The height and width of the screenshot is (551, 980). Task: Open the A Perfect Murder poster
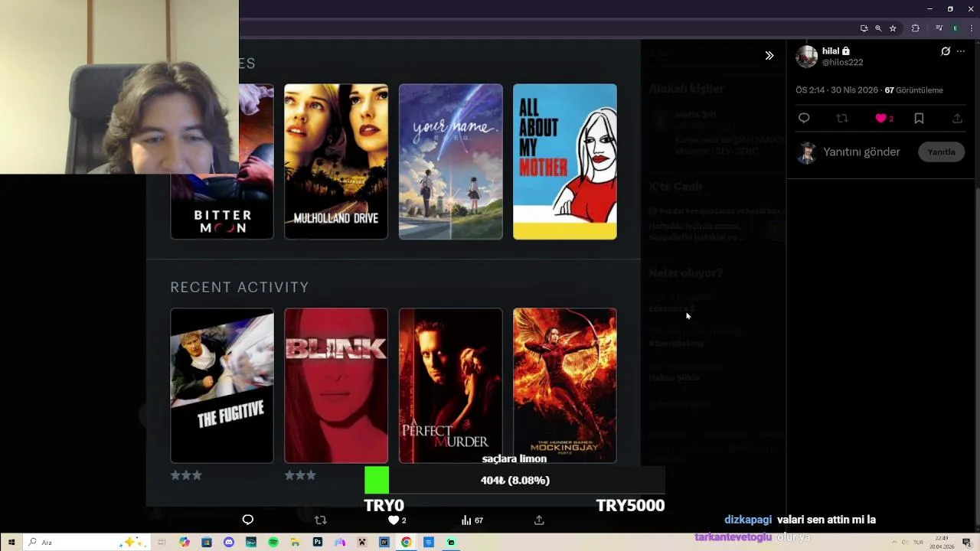click(450, 386)
